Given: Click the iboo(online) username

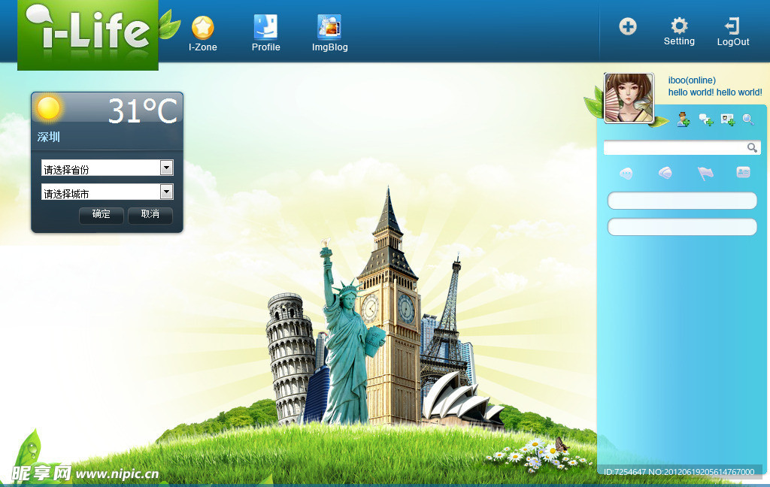Looking at the screenshot, I should point(692,80).
